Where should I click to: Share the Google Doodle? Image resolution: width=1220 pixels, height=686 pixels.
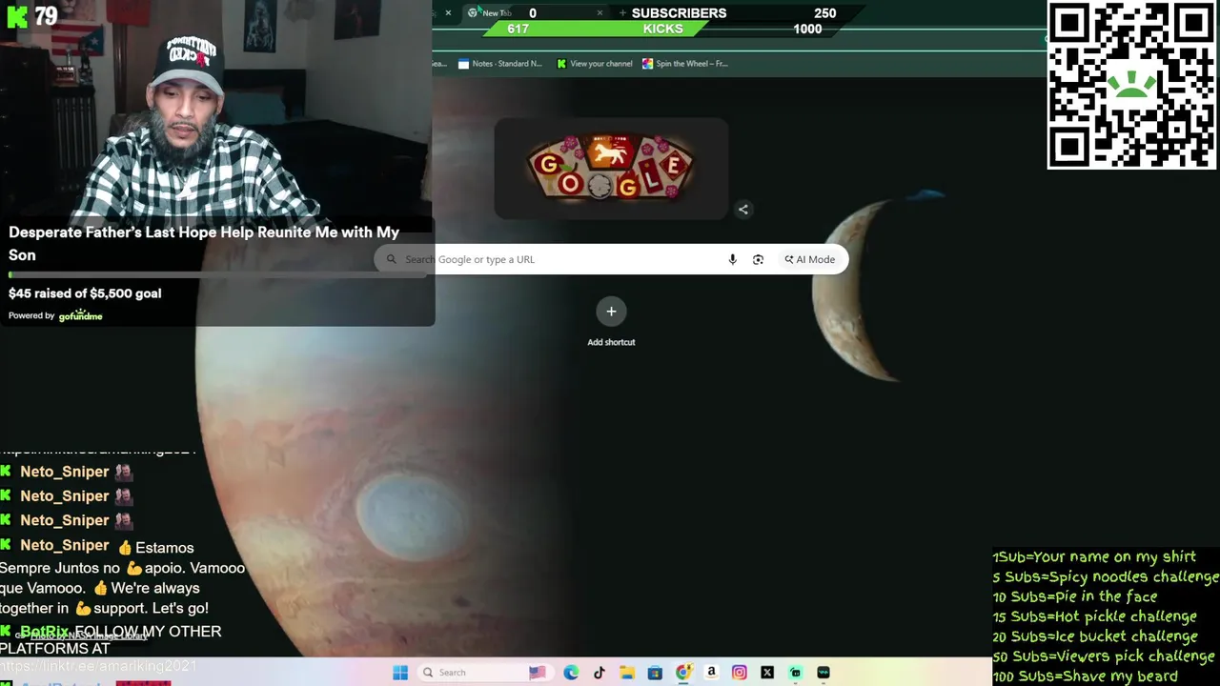pyautogui.click(x=743, y=210)
